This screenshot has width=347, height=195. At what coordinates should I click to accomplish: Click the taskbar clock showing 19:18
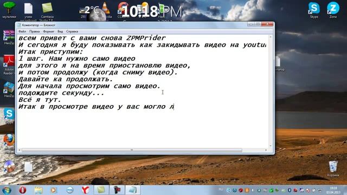point(333,190)
